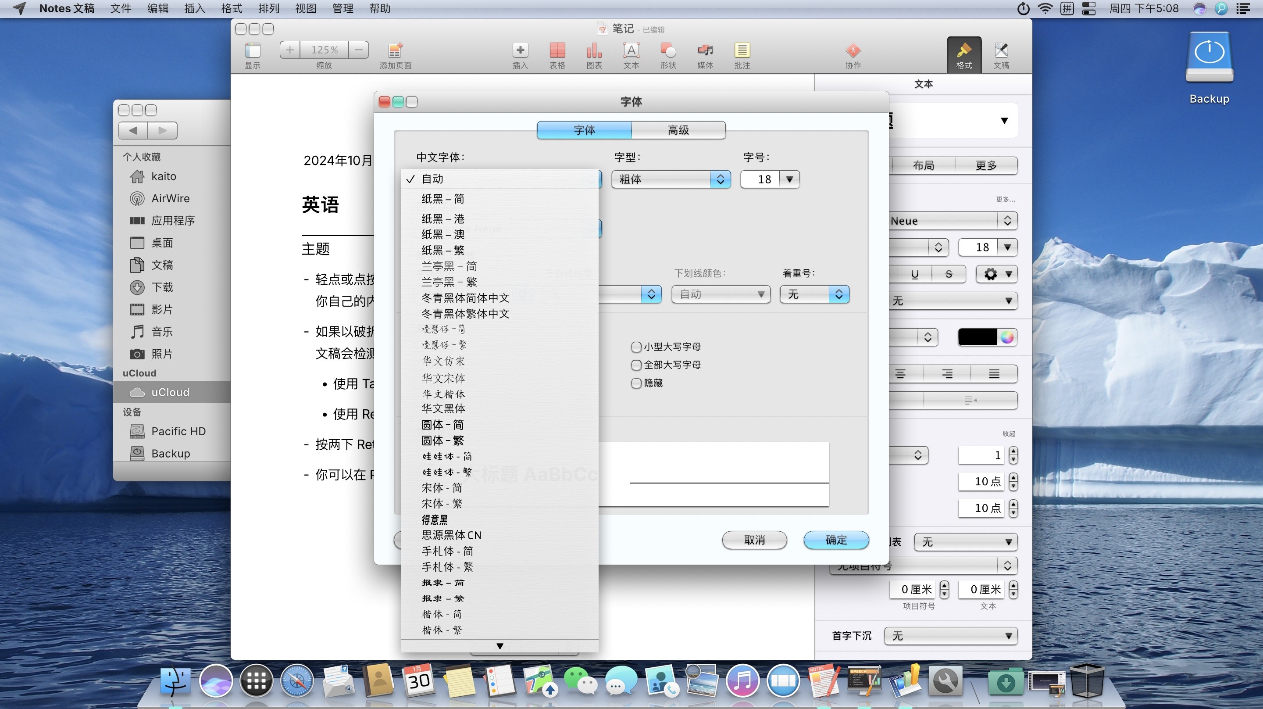The height and width of the screenshot is (709, 1263).
Task: Click the 图表 chart toolbar icon
Action: click(x=594, y=50)
